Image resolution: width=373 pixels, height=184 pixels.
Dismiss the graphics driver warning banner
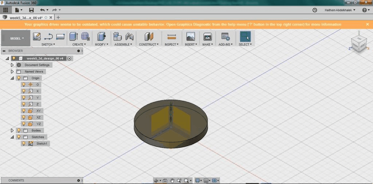click(x=368, y=24)
